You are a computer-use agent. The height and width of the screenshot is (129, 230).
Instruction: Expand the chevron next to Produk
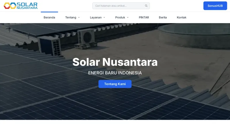tap(128, 17)
